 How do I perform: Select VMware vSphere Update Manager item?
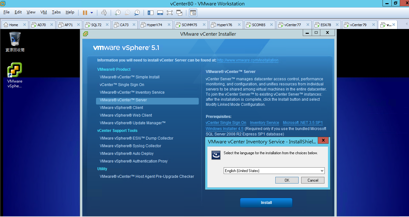[x=133, y=123]
